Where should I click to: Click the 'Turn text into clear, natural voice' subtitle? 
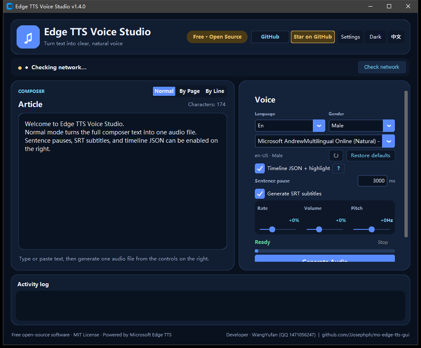pyautogui.click(x=83, y=44)
